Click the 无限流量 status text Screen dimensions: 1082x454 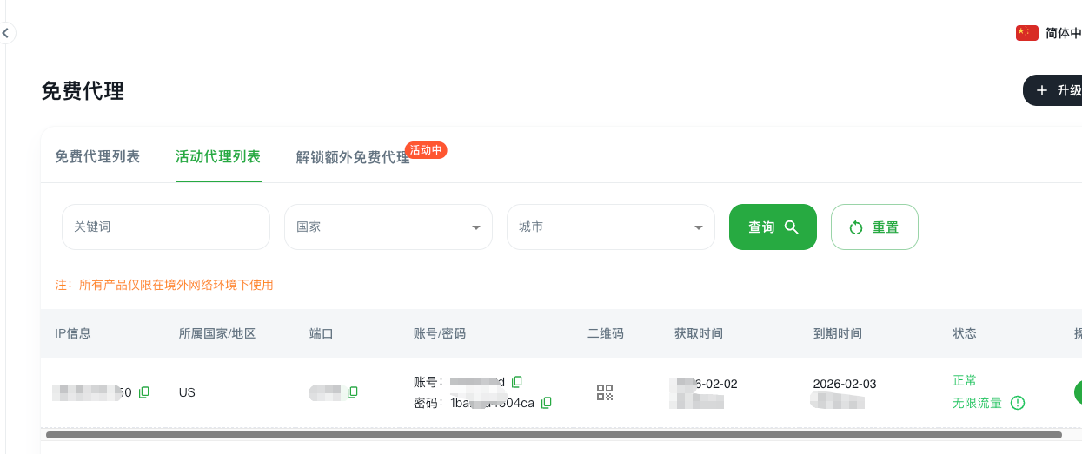(977, 403)
